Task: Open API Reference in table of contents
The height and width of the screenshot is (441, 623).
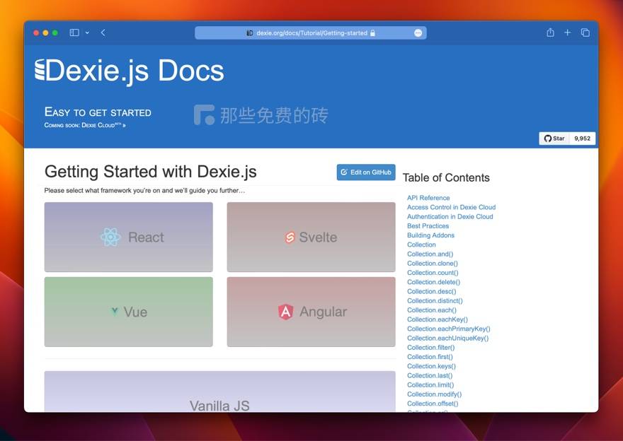Action: 428,198
